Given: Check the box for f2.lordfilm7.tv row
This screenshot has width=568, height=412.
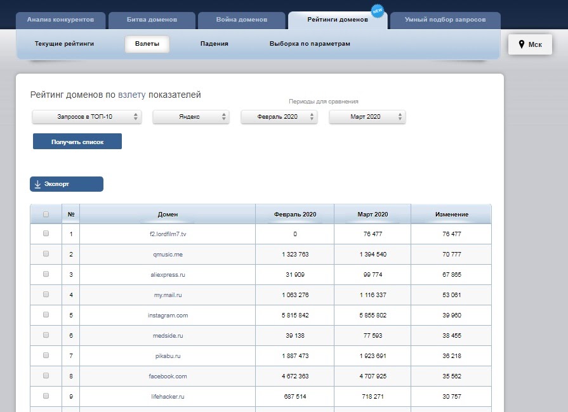Looking at the screenshot, I should (46, 234).
